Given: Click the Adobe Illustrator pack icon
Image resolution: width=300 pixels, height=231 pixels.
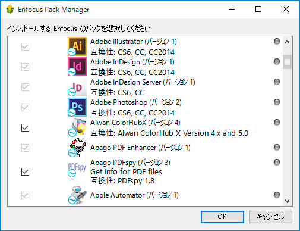Looking at the screenshot, I should pyautogui.click(x=77, y=46).
